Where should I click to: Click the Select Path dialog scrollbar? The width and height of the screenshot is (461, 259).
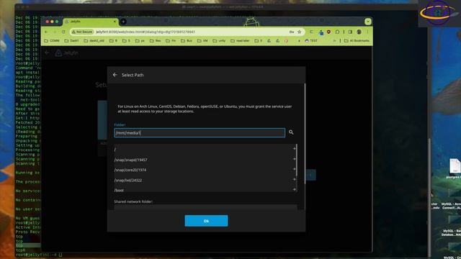305,134
